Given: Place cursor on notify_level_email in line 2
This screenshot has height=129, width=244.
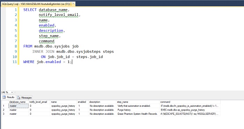Looking at the screenshot, I should point(59,15).
